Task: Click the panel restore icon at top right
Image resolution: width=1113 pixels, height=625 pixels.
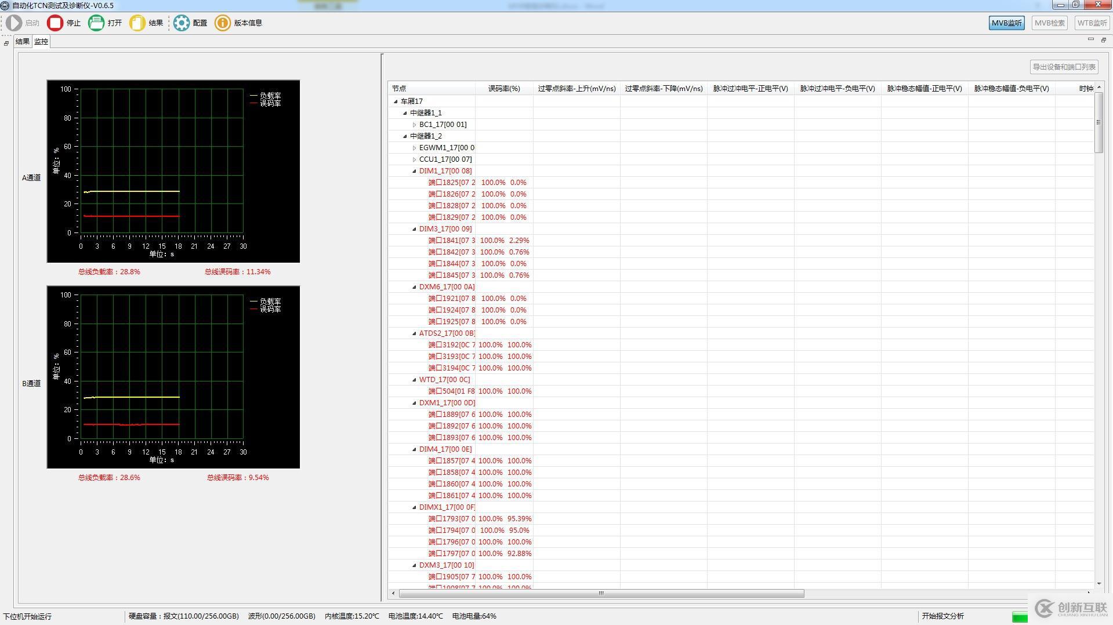Action: coord(1103,40)
